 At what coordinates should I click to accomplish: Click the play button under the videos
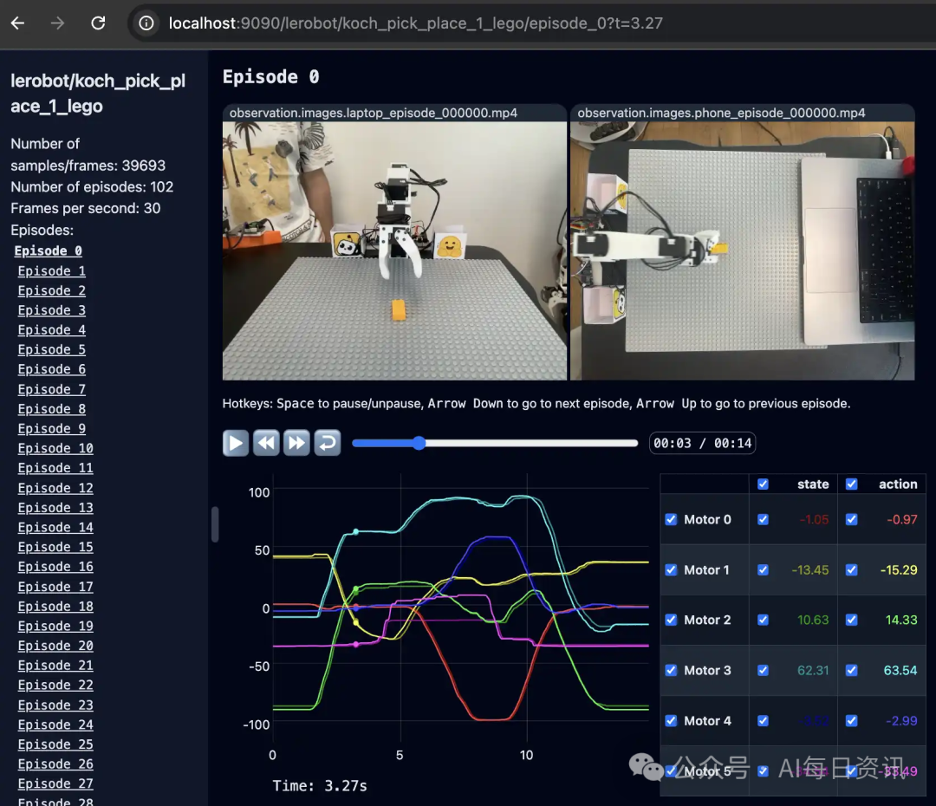[x=235, y=443]
